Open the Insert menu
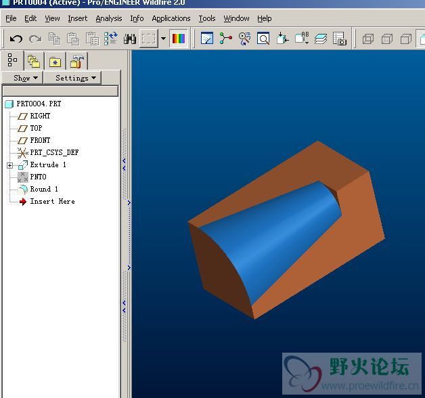The image size is (425, 398). [78, 18]
